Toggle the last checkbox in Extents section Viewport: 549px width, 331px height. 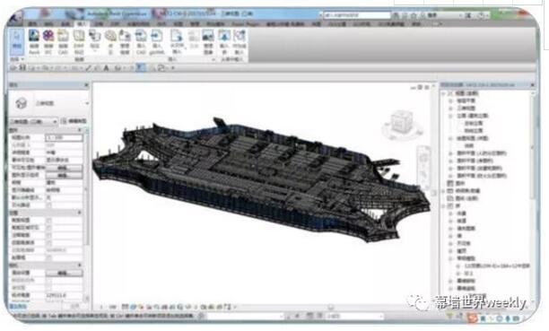(x=48, y=257)
